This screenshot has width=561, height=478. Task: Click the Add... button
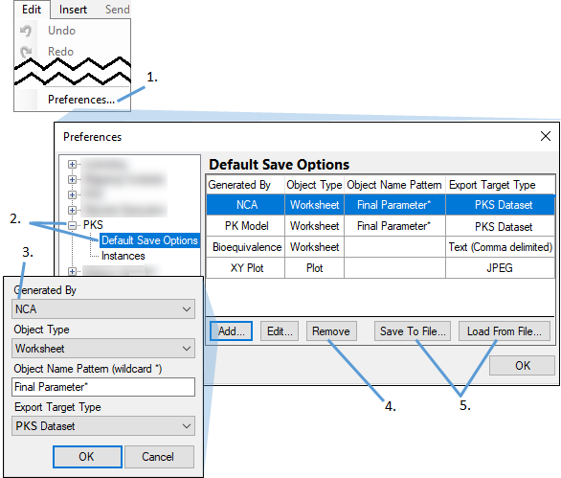[231, 331]
